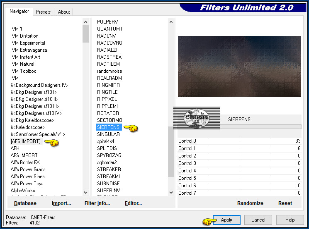Screen dimensions: 309x229
Task: Open the Editor... button
Action: 133,203
